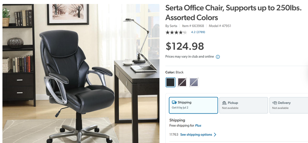Click the Plus membership link
Screen dimensions: 308x143
(x=198, y=126)
